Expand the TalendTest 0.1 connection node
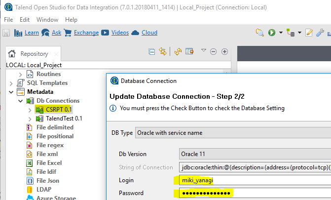This screenshot has width=331, height=200. 30,119
